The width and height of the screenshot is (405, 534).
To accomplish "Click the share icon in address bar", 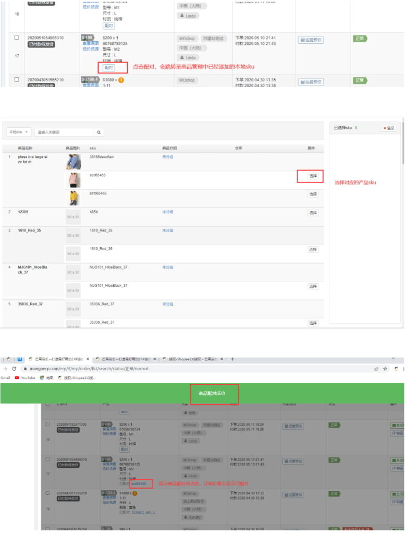I will click(x=375, y=369).
